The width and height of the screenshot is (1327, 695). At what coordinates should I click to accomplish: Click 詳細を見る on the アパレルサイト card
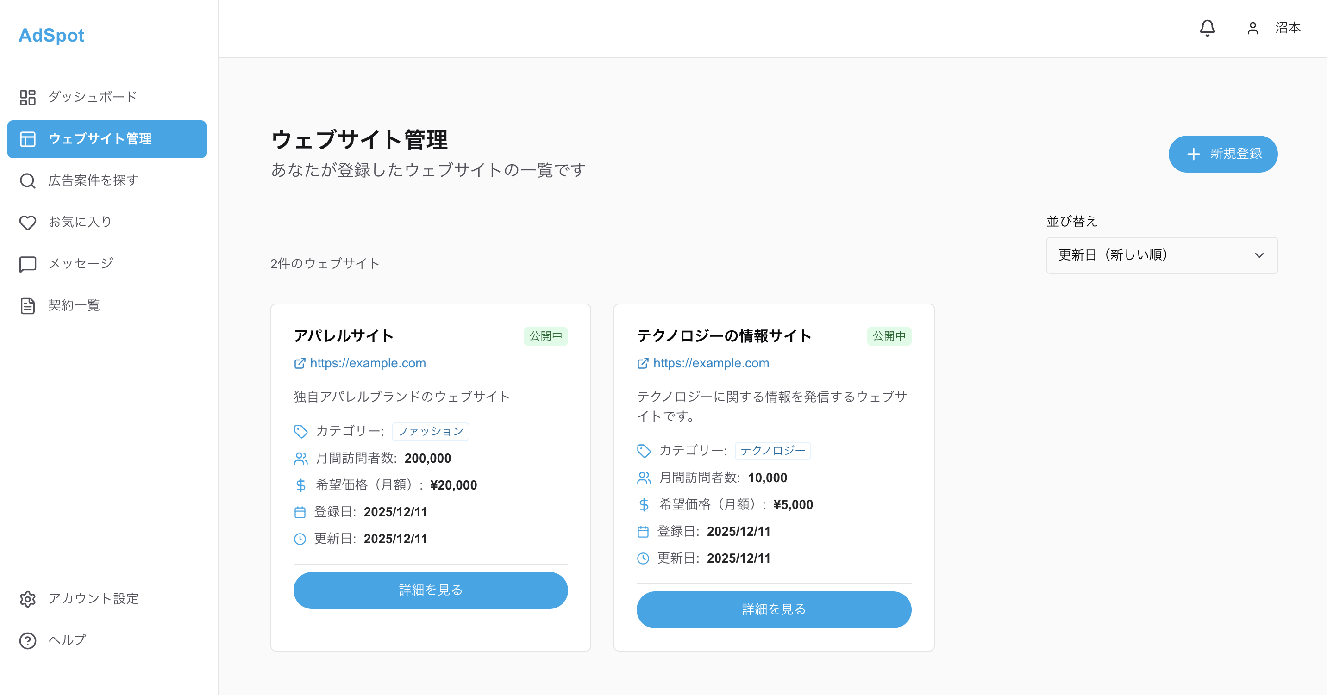click(x=431, y=590)
